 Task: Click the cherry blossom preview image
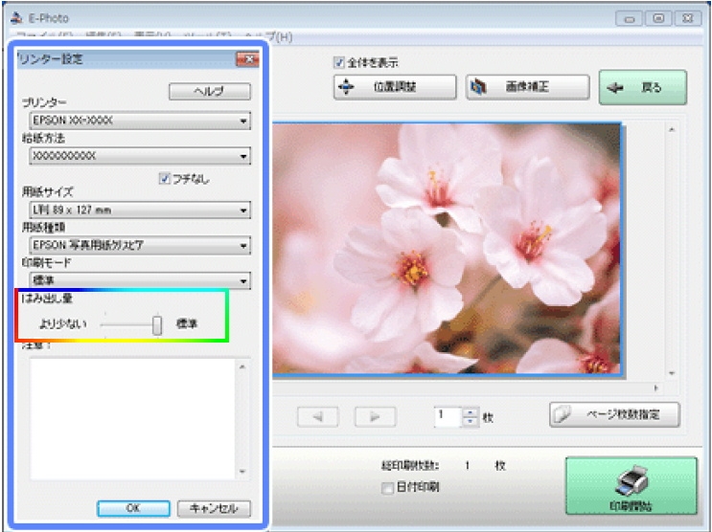point(447,249)
